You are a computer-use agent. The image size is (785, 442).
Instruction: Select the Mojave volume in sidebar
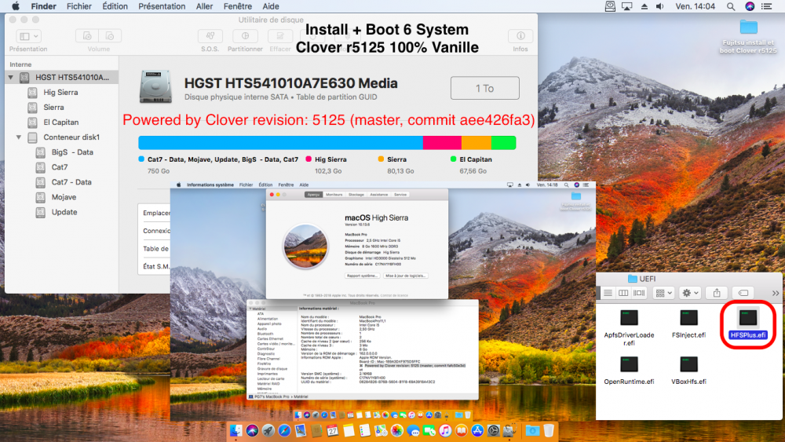tap(64, 197)
